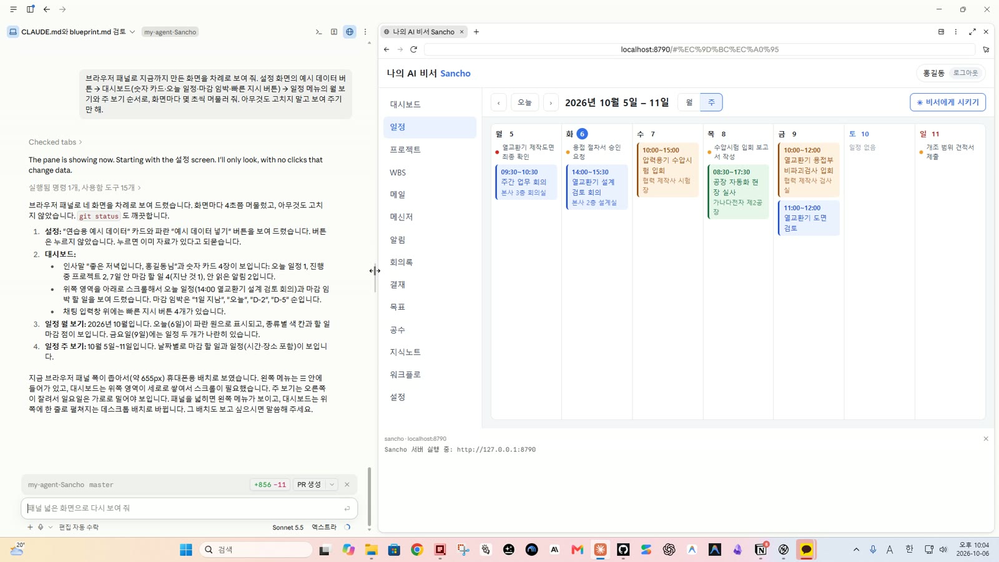Expand '실행된 명령 1개, 사용한 도구 15개' details
999x562 pixels.
[84, 187]
